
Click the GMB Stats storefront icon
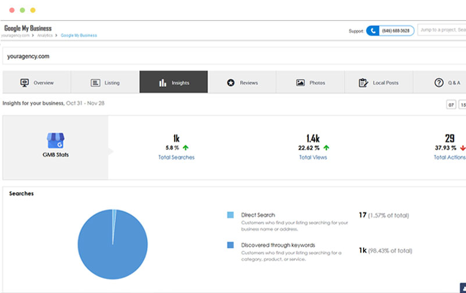pyautogui.click(x=56, y=140)
